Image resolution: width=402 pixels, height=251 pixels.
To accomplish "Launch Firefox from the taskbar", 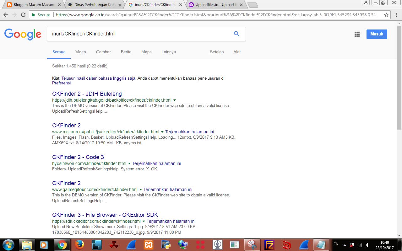I will tap(79, 245).
